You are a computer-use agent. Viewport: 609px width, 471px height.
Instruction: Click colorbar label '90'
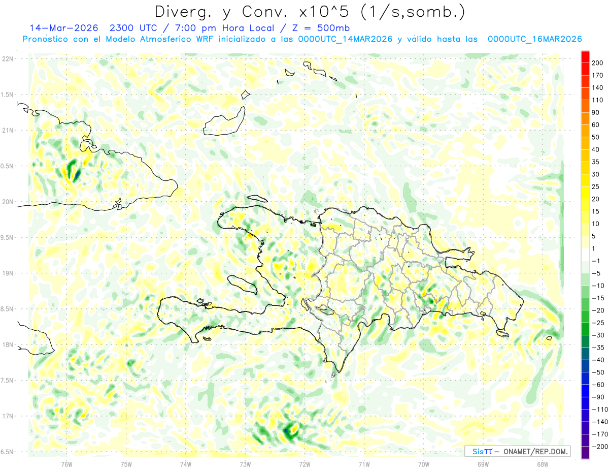tap(596, 112)
